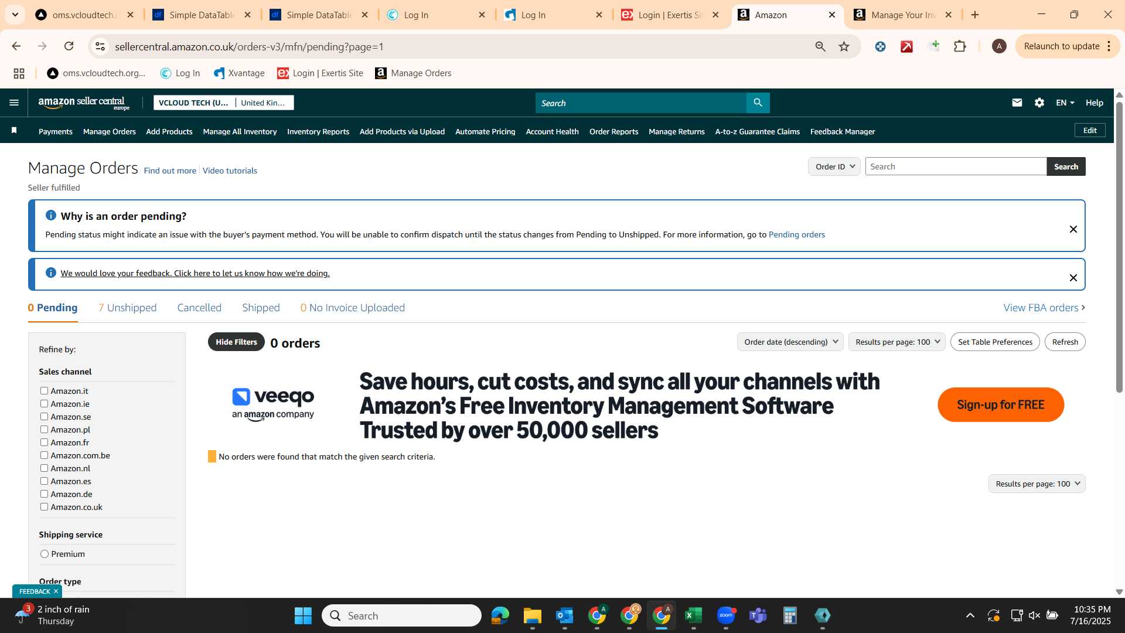Open the site information icon in address bar

click(x=100, y=46)
